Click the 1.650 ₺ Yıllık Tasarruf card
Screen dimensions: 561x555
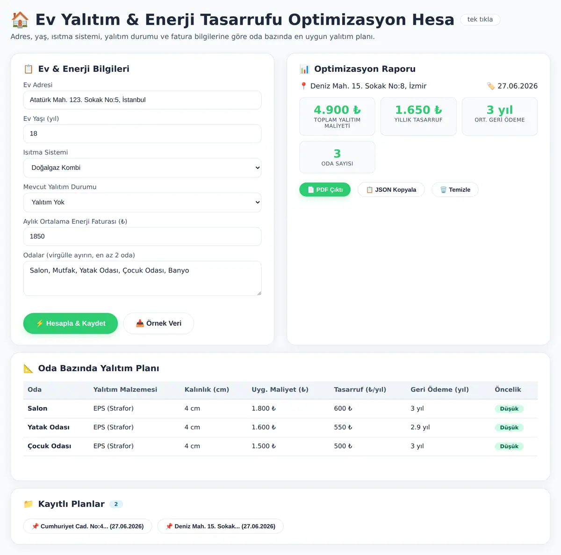[418, 116]
